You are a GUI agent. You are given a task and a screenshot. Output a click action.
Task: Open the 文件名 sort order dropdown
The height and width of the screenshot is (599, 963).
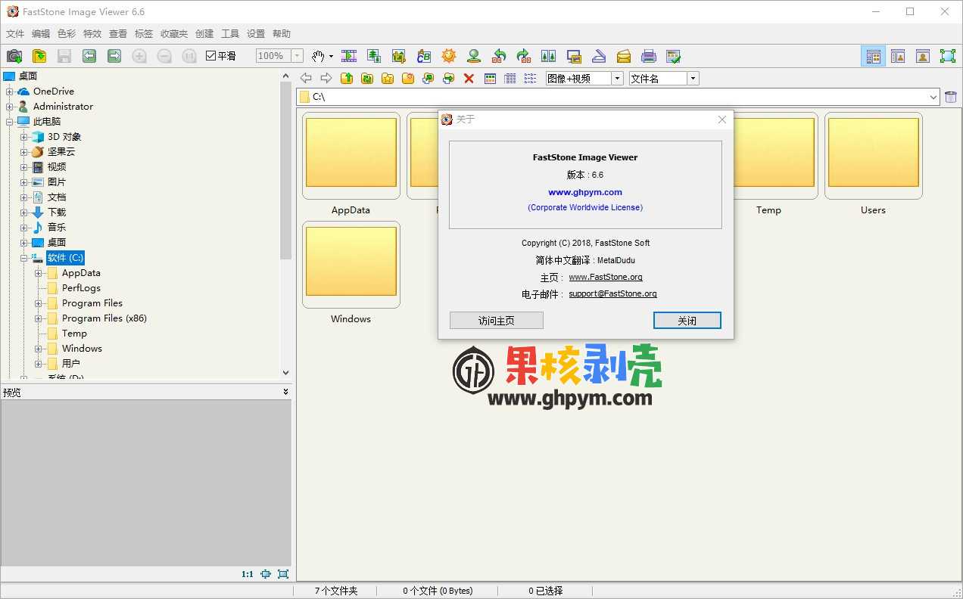[693, 79]
